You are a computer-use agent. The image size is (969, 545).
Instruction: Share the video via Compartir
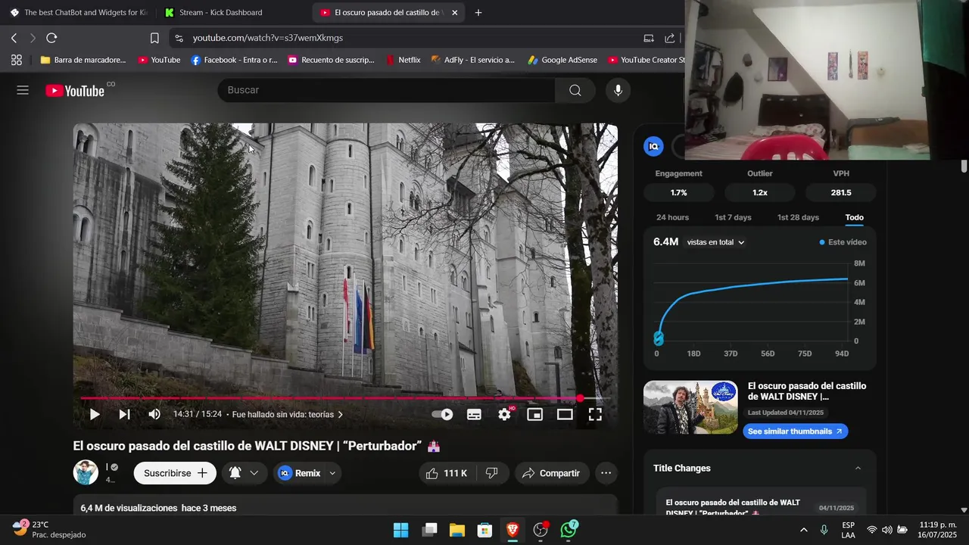click(x=552, y=473)
